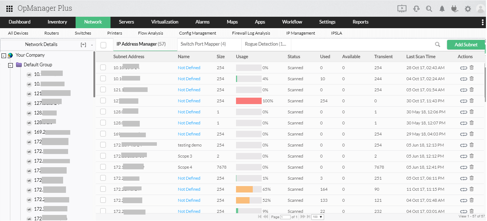Check the checkbox for the testing demo subnet
Image resolution: width=487 pixels, height=221 pixels.
[x=103, y=145]
